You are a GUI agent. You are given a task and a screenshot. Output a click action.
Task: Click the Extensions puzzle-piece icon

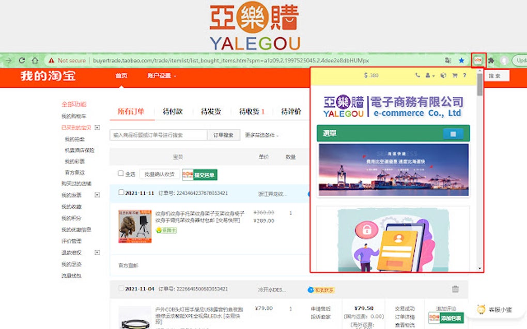coord(491,60)
